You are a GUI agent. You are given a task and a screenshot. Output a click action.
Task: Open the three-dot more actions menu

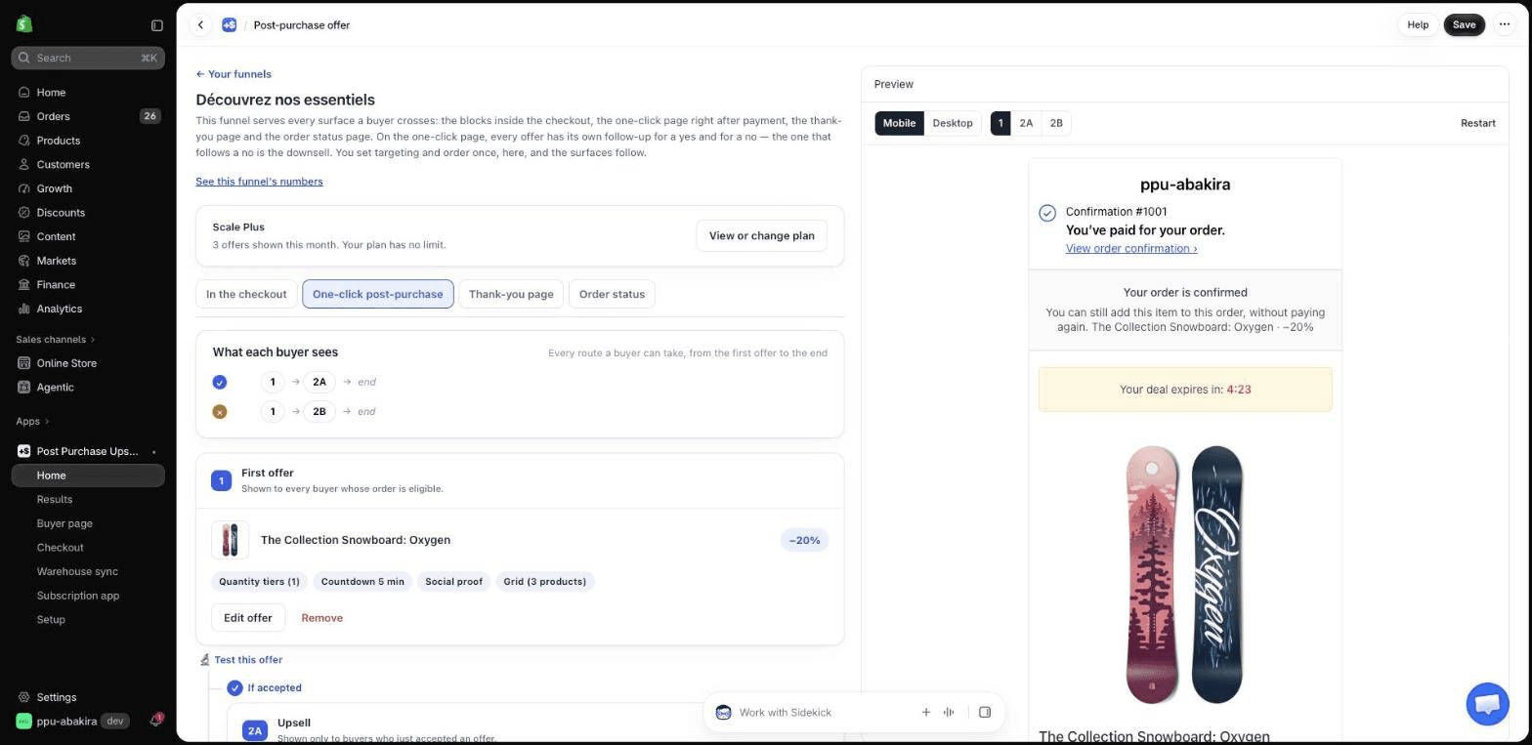click(1505, 25)
